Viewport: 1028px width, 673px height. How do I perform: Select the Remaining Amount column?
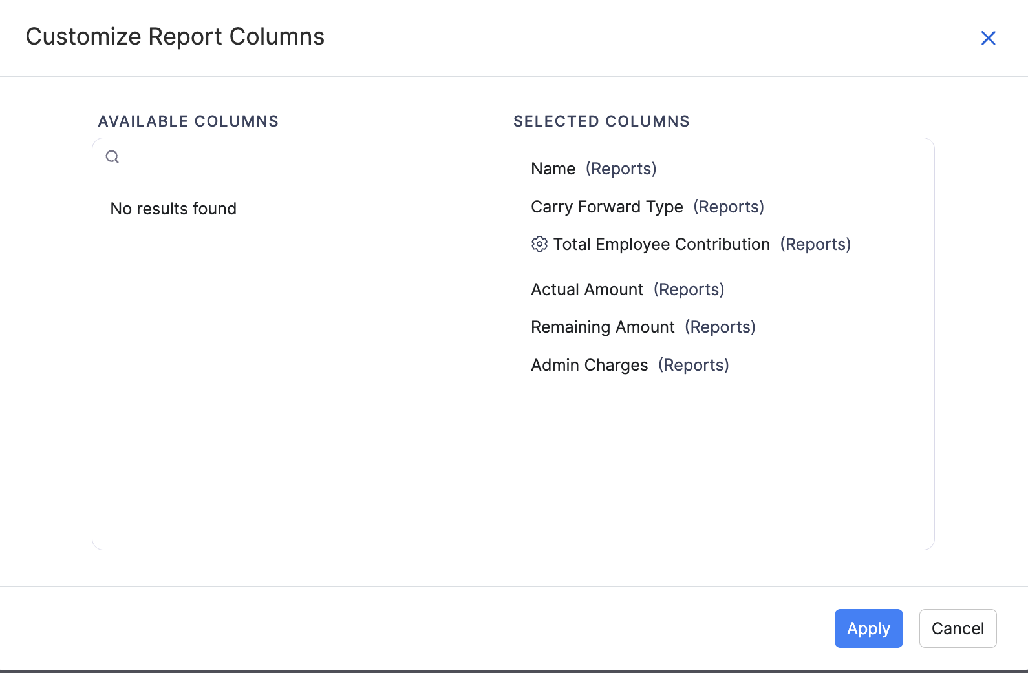point(643,327)
